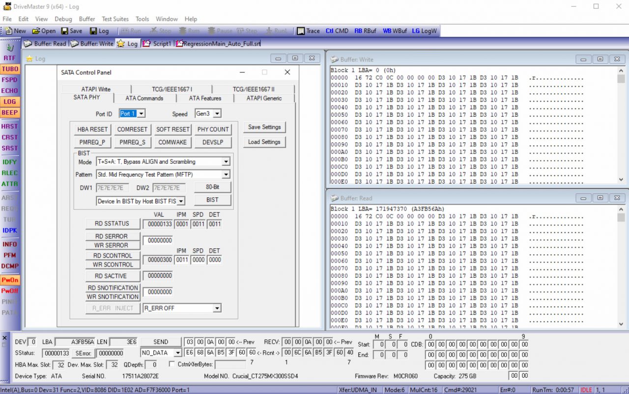
Task: Open the BIST Pattern dropdown
Action: (x=226, y=175)
